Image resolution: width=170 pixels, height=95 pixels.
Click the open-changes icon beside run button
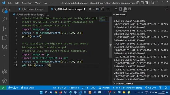98,9
